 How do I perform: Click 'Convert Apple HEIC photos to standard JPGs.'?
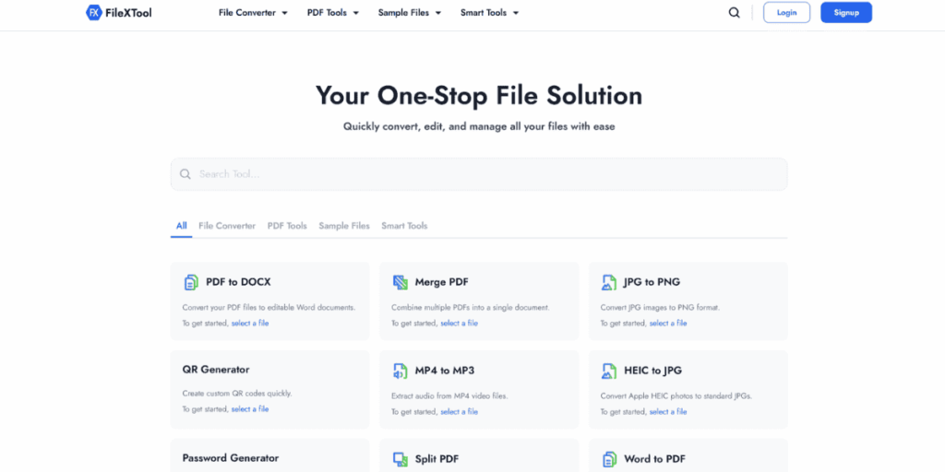pyautogui.click(x=676, y=396)
